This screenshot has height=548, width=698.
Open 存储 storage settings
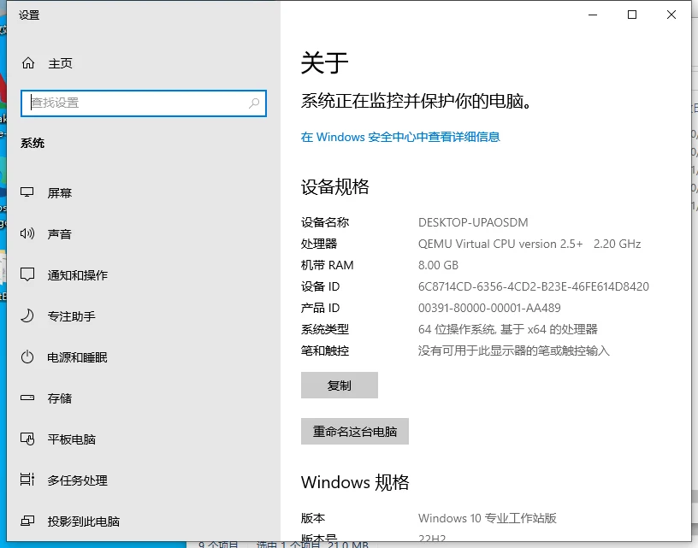pyautogui.click(x=60, y=398)
